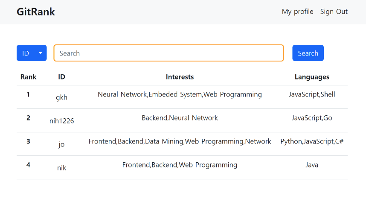This screenshot has width=366, height=202.
Task: Click the Interests column header
Action: tap(180, 77)
